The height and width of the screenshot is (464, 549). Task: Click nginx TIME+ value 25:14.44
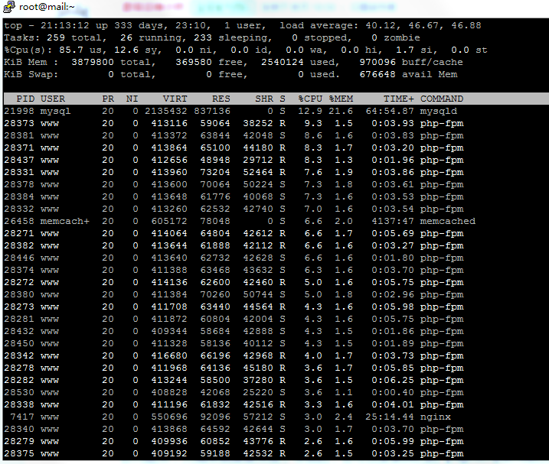(389, 417)
